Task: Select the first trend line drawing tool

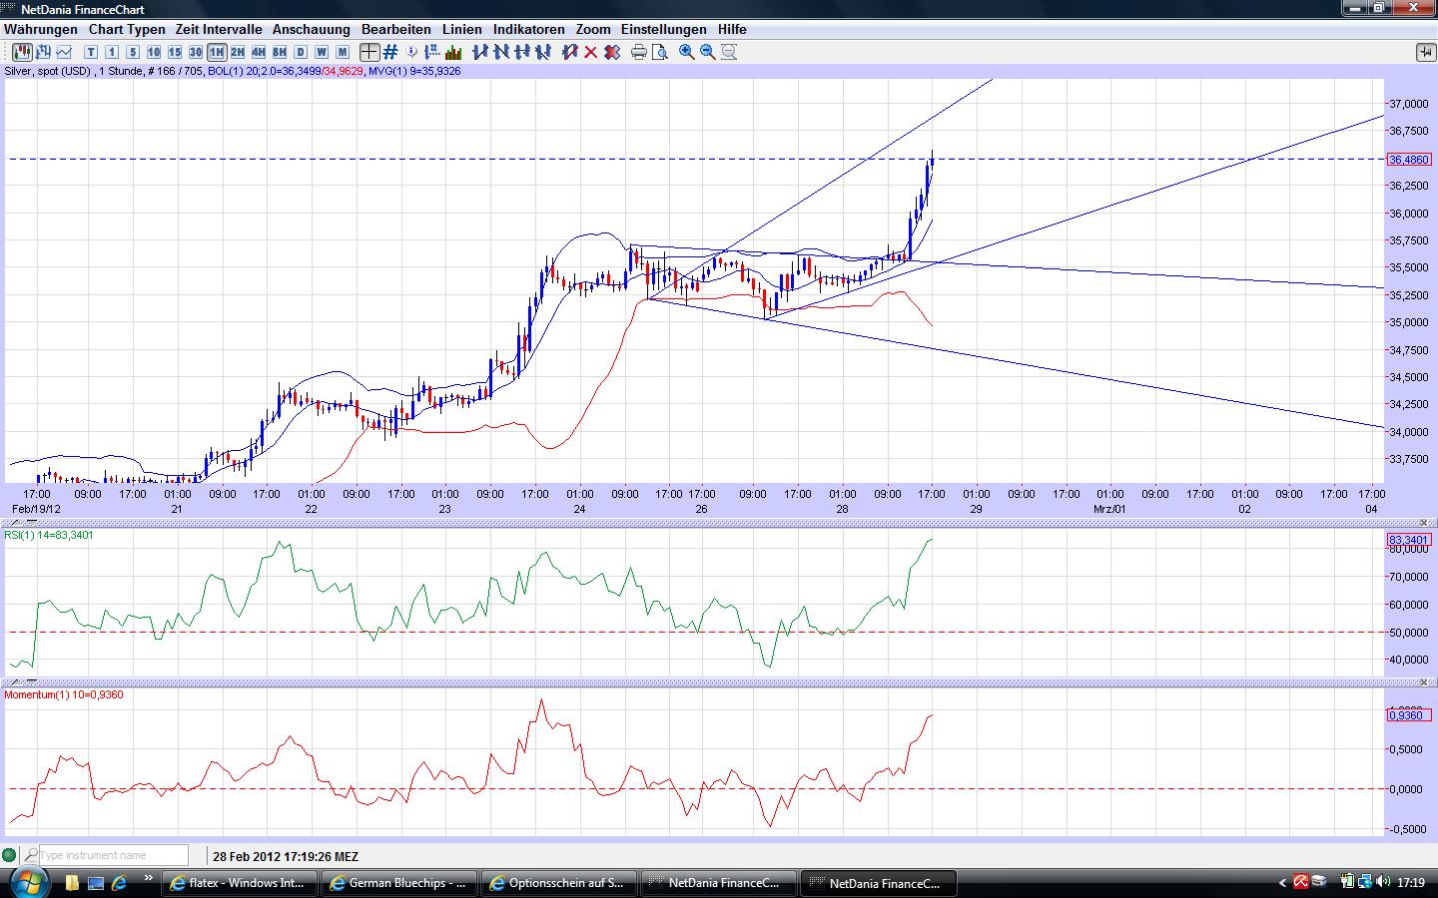Action: pyautogui.click(x=480, y=52)
